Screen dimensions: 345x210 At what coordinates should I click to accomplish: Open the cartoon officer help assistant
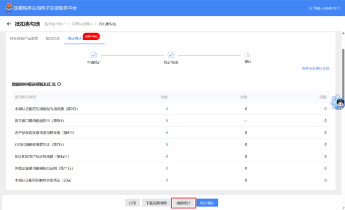click(x=338, y=102)
